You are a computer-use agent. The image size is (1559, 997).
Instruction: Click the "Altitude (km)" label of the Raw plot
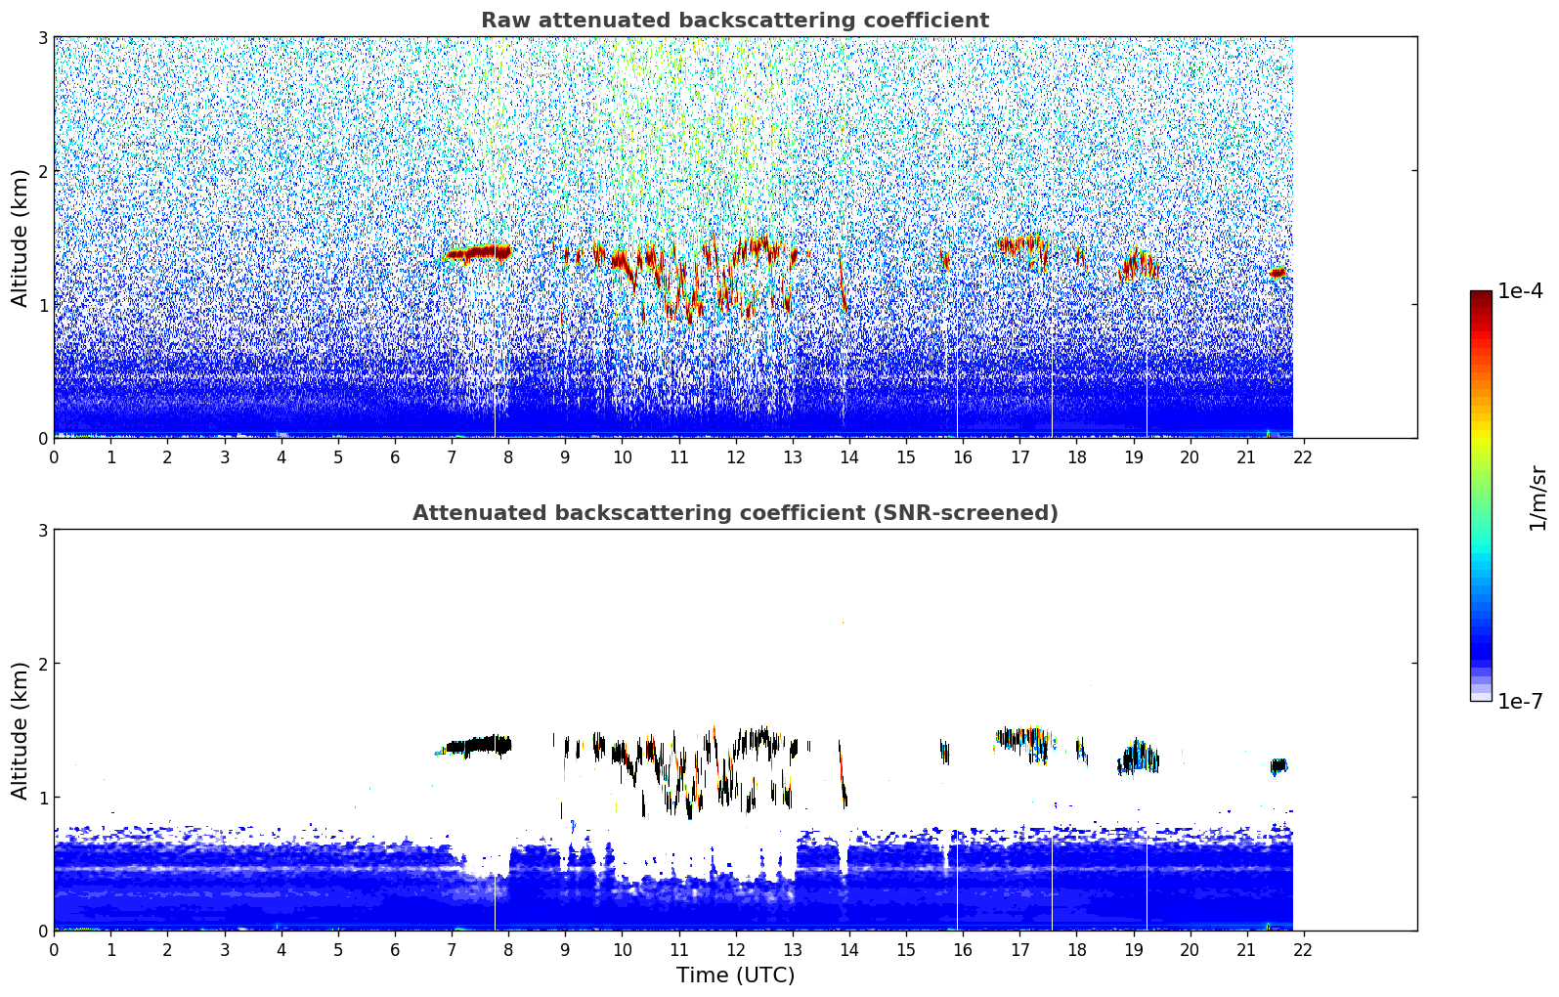21,238
